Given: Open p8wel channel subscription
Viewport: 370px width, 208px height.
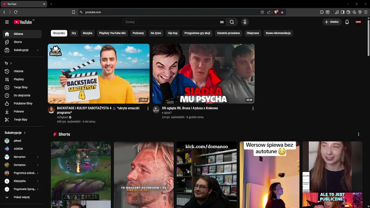Looking at the screenshot, I should [x=22, y=141].
